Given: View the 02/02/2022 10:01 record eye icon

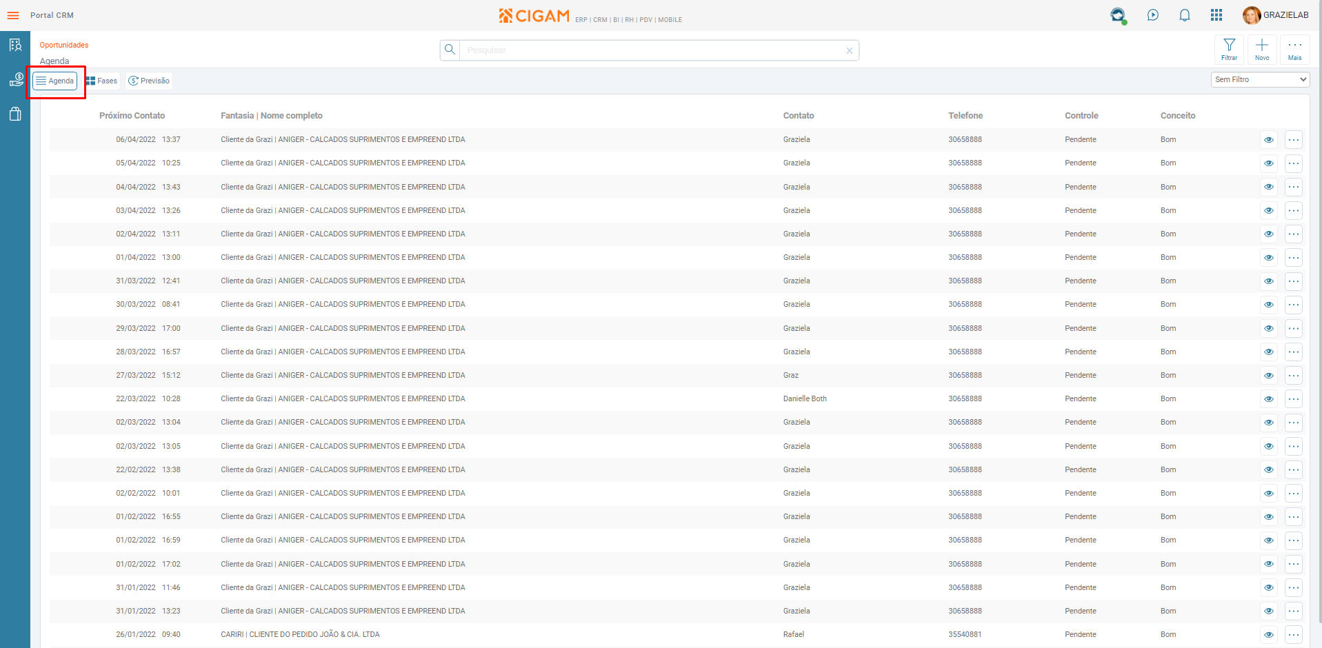Looking at the screenshot, I should point(1269,494).
